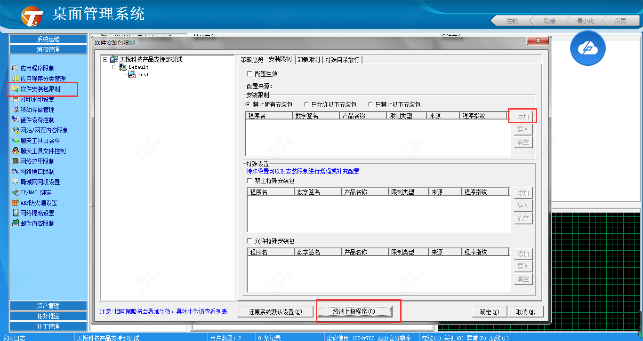Expand the 系统运维 sidebar section
The height and width of the screenshot is (341, 643).
coord(48,39)
